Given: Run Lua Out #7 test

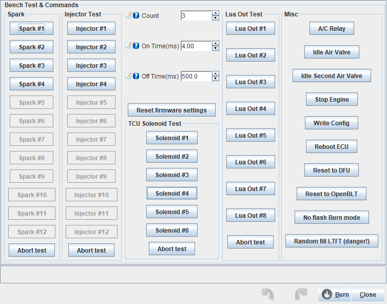Looking at the screenshot, I should 251,188.
